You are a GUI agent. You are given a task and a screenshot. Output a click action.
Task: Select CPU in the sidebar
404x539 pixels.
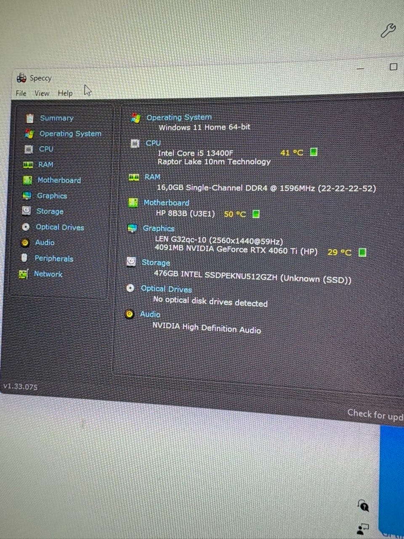46,149
